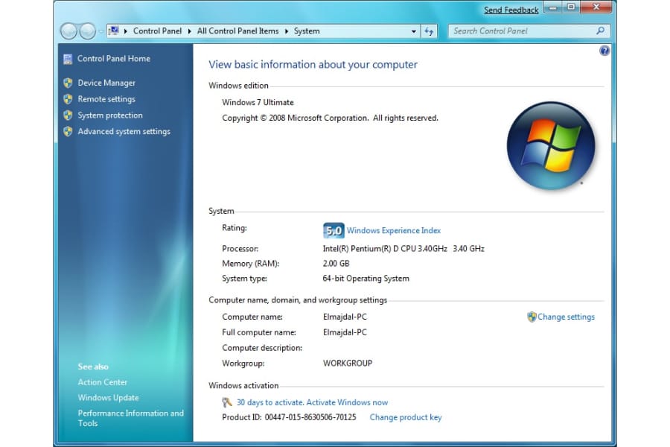Click the Rating label
670x447 pixels.
[x=234, y=228]
